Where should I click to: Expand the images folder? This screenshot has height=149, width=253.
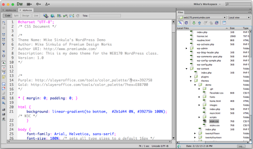coord(199,105)
